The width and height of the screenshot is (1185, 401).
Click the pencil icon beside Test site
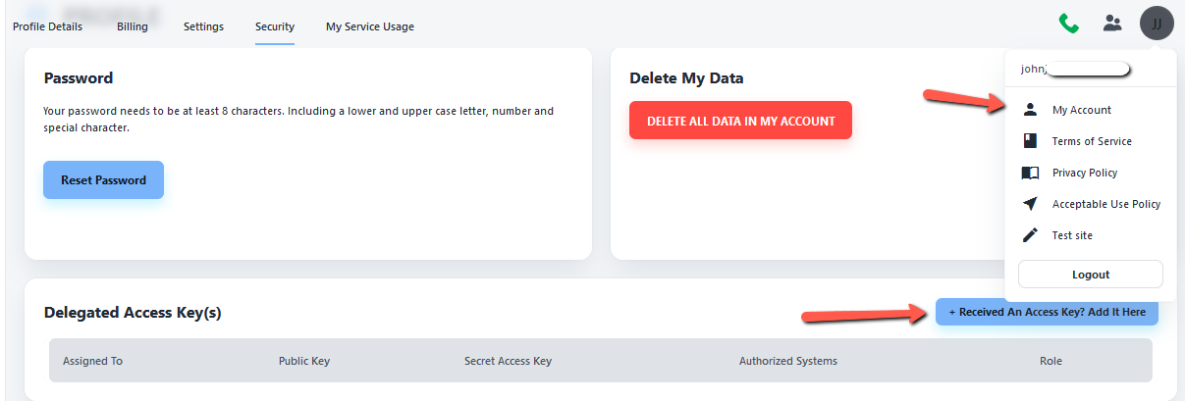click(1030, 235)
